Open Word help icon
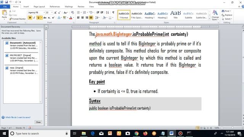This screenshot has width=244, height=137. pyautogui.click(x=243, y=6)
